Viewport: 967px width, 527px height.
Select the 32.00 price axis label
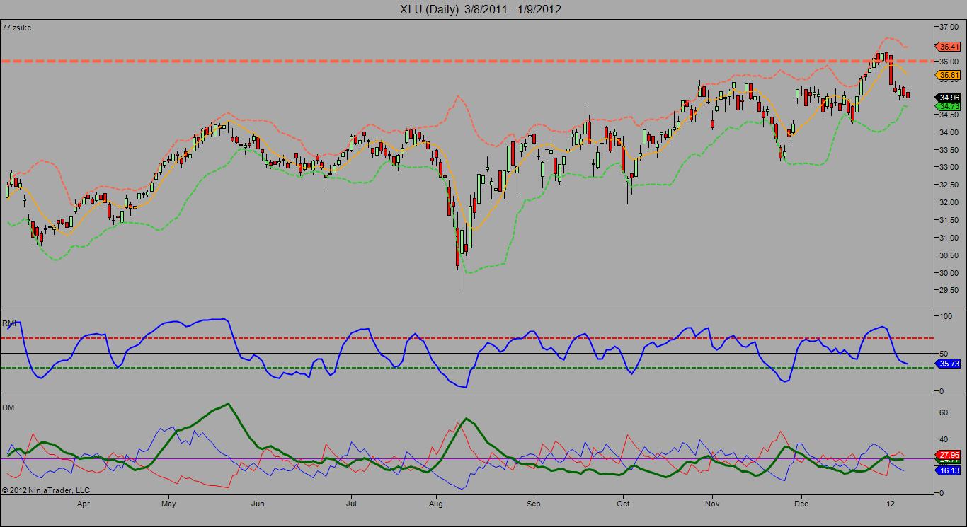pos(949,202)
